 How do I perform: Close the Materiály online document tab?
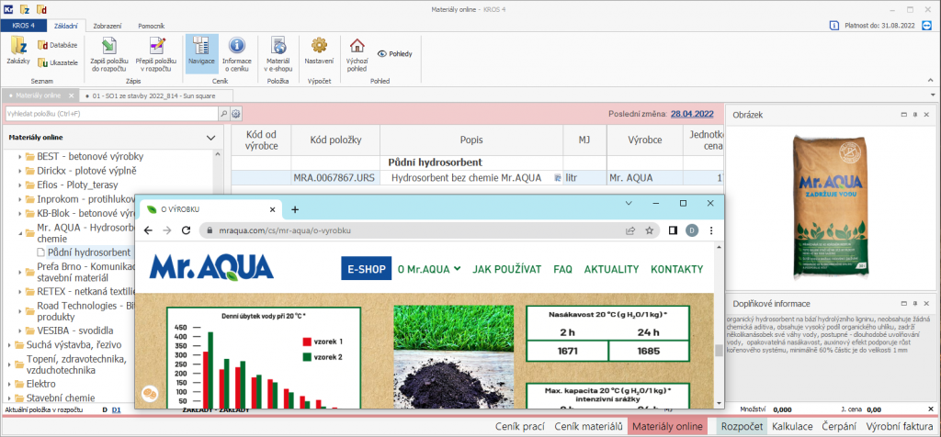coord(71,95)
